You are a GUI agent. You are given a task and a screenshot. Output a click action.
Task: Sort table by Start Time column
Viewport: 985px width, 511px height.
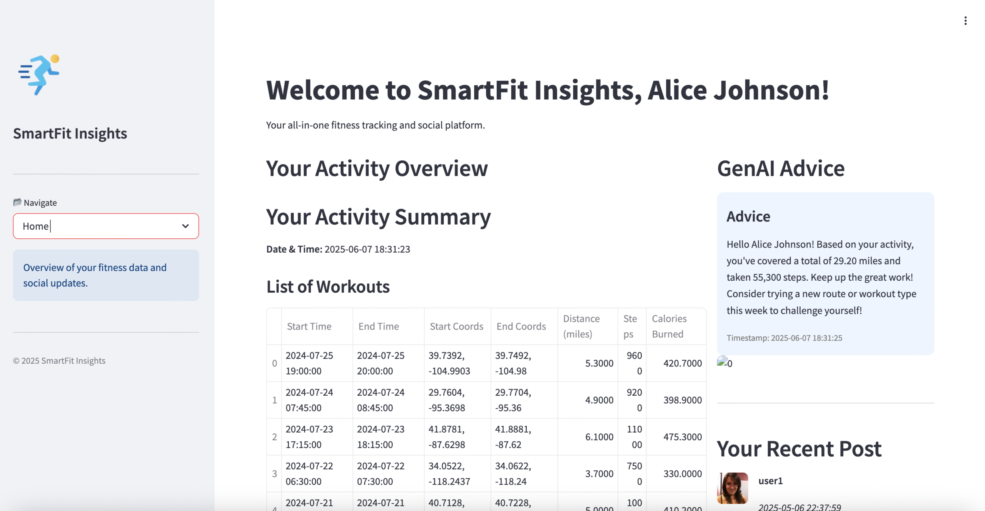(x=309, y=326)
